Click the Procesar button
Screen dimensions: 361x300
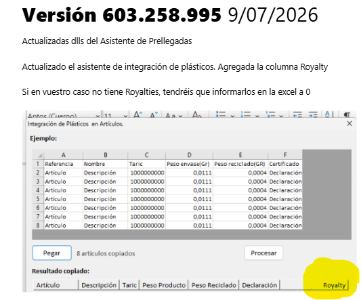click(263, 253)
